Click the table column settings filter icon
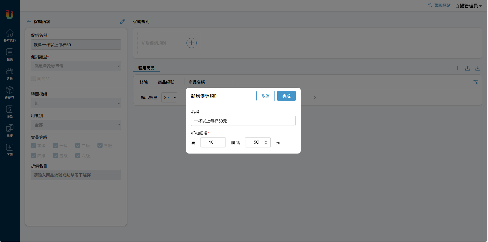This screenshot has width=488, height=242. click(x=476, y=82)
